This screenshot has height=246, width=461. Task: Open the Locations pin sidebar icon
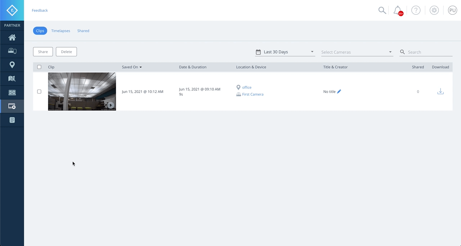tap(12, 65)
